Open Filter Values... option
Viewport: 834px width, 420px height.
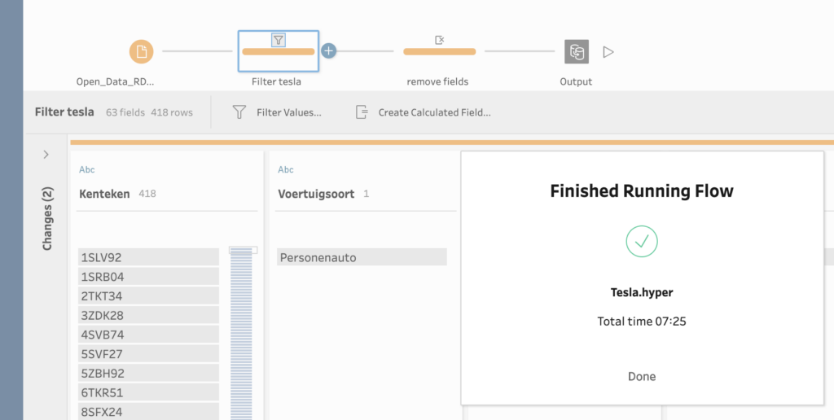[x=288, y=112]
